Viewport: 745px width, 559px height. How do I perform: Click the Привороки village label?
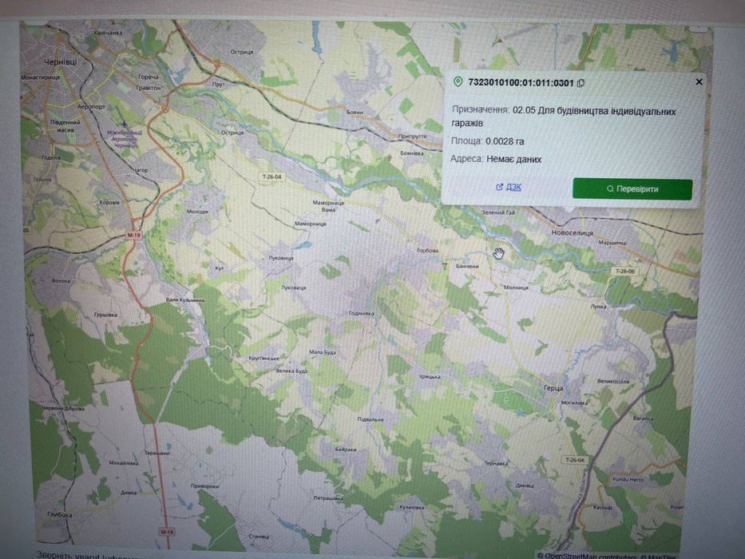[x=204, y=486]
